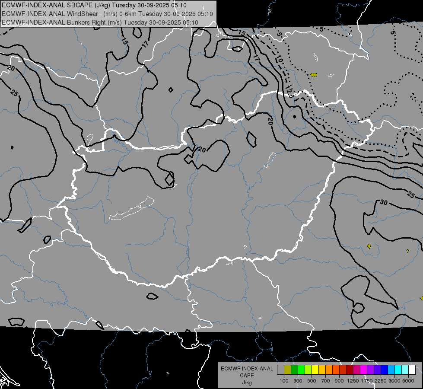
Task: Click the 12.5 contour label
Action: 289,92
